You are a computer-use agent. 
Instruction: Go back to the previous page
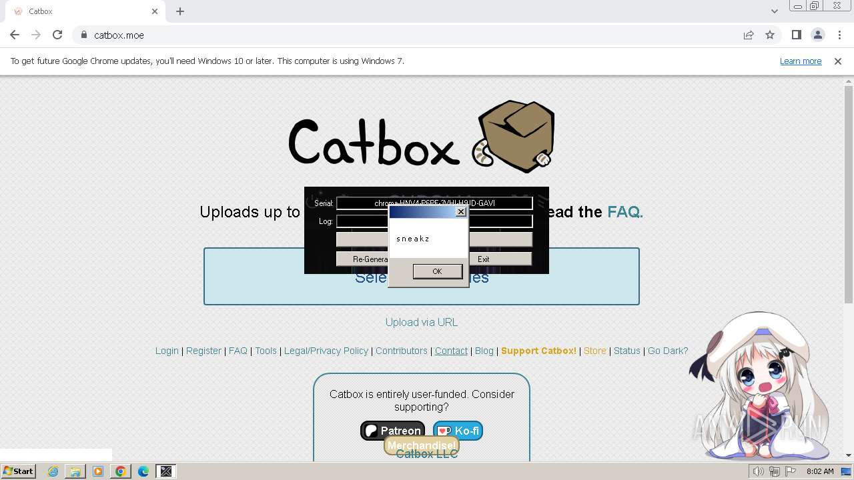15,35
